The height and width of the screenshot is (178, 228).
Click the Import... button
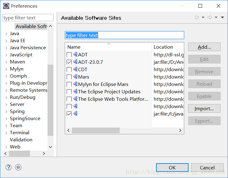(204, 108)
